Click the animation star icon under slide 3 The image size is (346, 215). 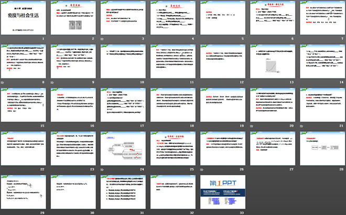point(102,39)
